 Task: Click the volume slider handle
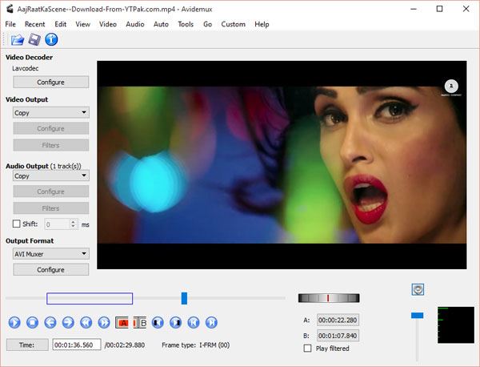pyautogui.click(x=417, y=315)
